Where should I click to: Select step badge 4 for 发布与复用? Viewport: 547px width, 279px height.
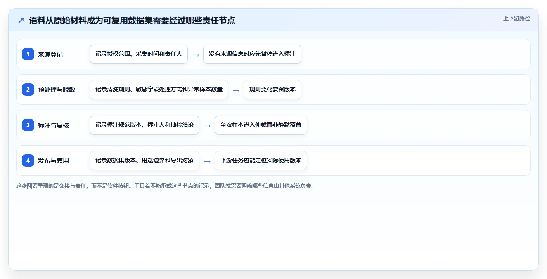click(x=28, y=161)
